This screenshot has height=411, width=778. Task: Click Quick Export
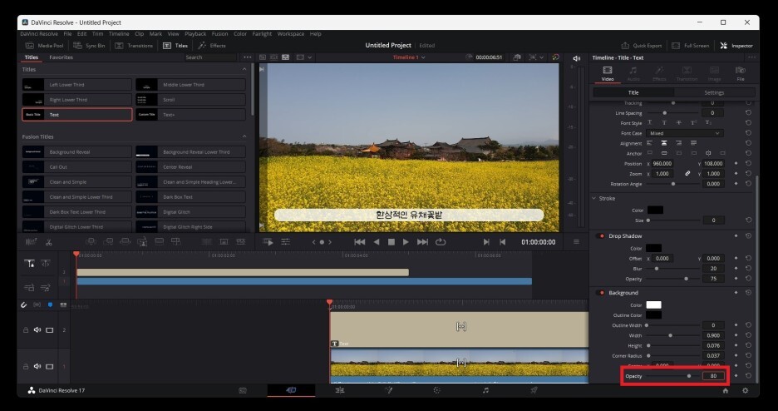[x=642, y=46]
